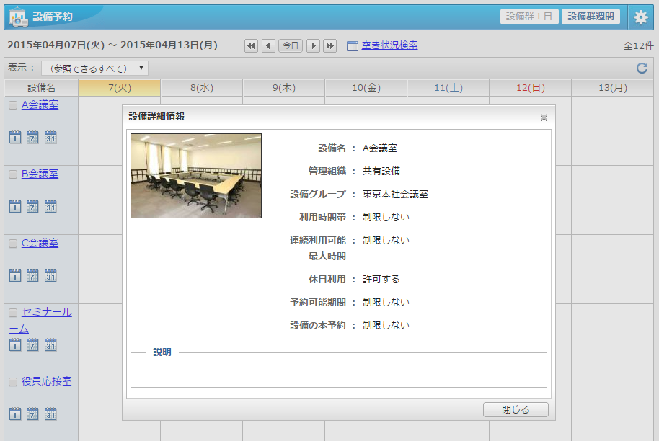Advance to next day arrow
659x441 pixels.
(x=313, y=45)
